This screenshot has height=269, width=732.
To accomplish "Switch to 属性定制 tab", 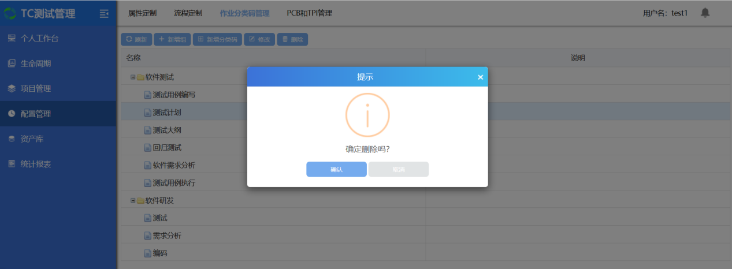I will point(142,13).
